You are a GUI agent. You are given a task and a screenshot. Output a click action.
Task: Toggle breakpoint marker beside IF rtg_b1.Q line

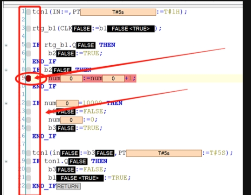click(28, 45)
